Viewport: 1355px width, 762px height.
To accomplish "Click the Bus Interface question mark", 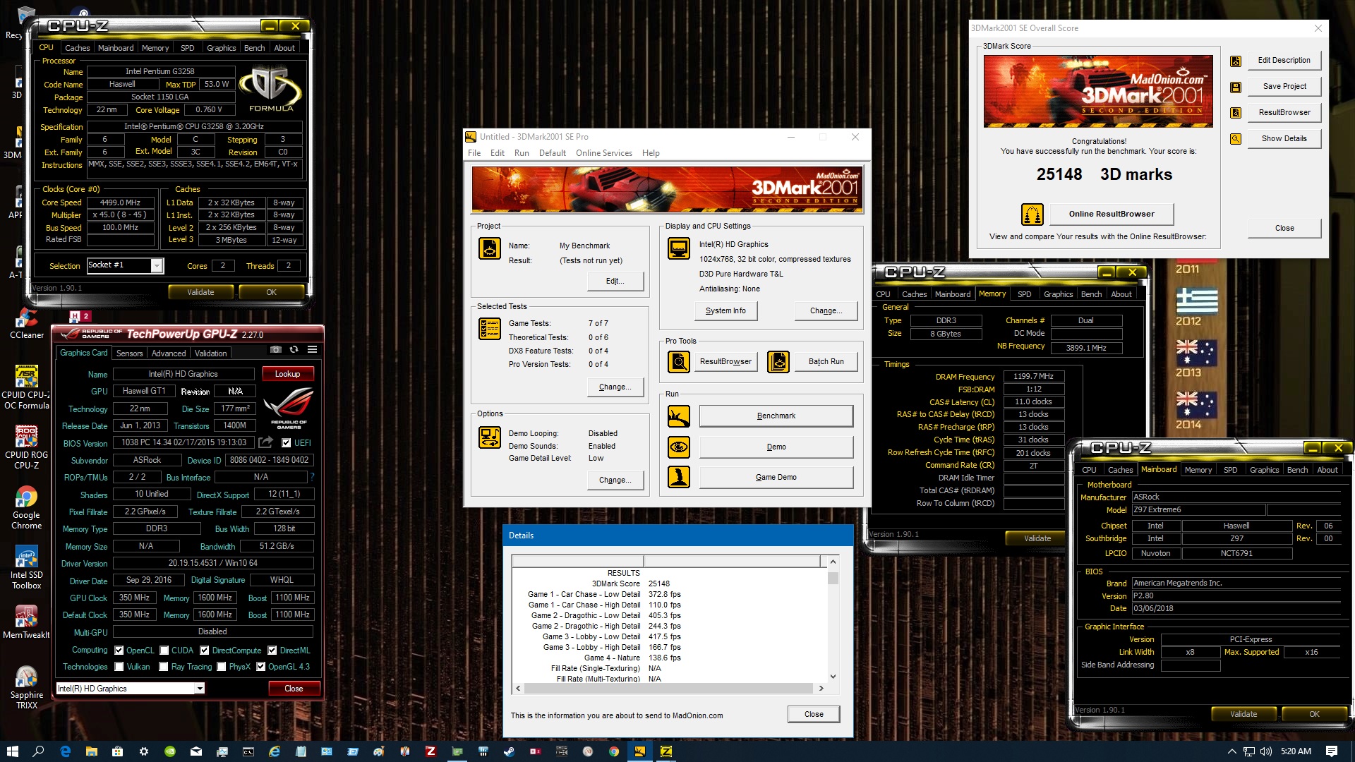I will (312, 477).
